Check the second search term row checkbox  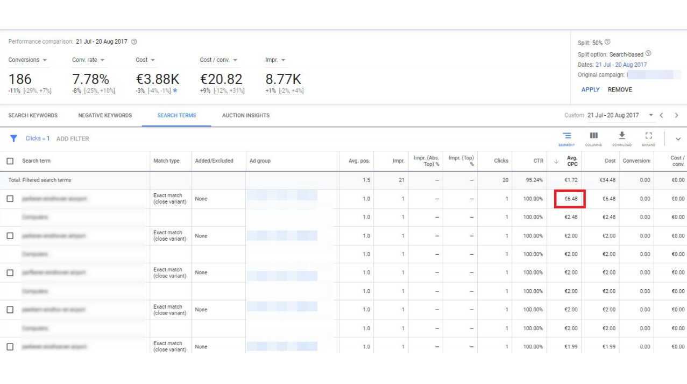coord(10,236)
